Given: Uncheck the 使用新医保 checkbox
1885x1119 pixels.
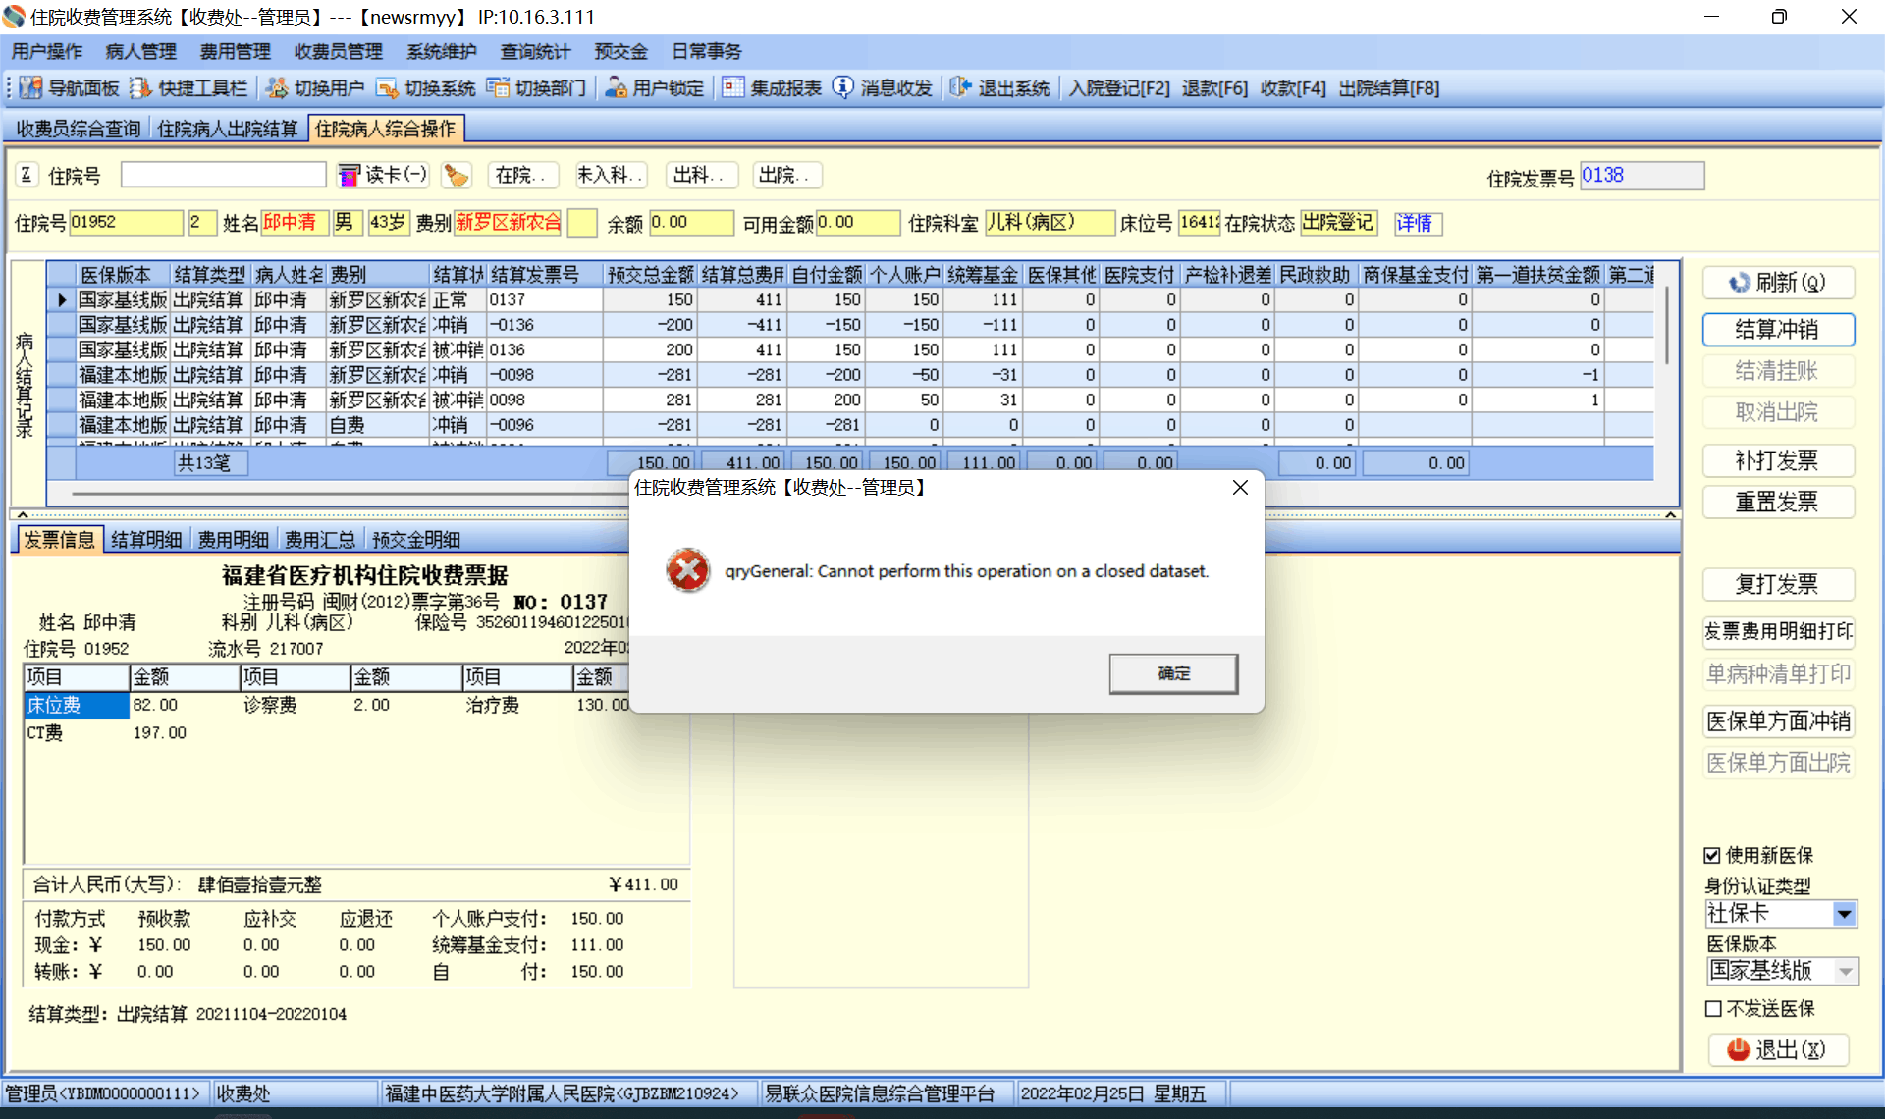Looking at the screenshot, I should [x=1713, y=855].
